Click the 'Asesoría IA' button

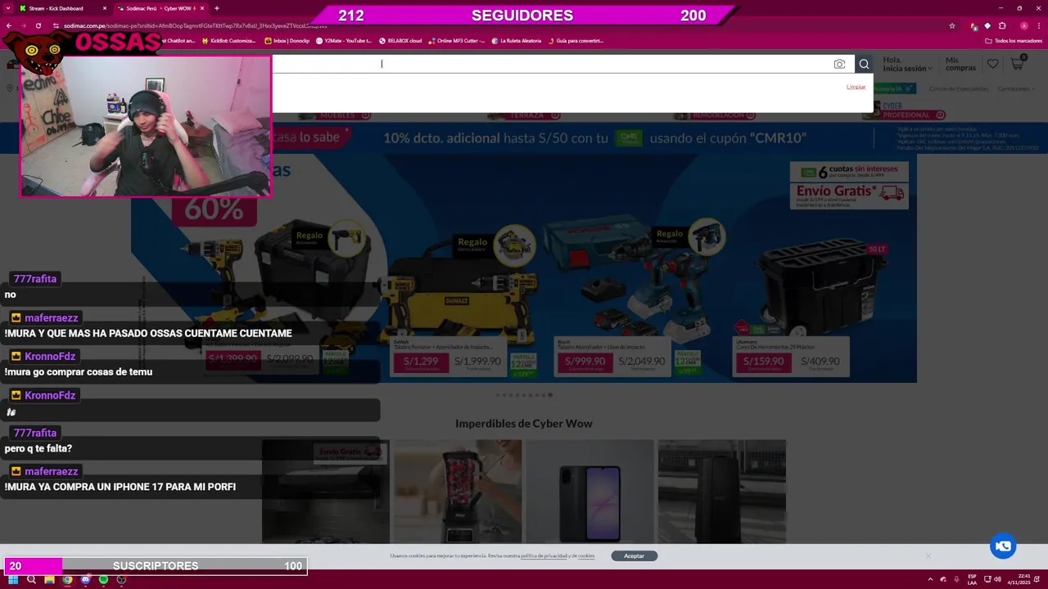coord(894,88)
